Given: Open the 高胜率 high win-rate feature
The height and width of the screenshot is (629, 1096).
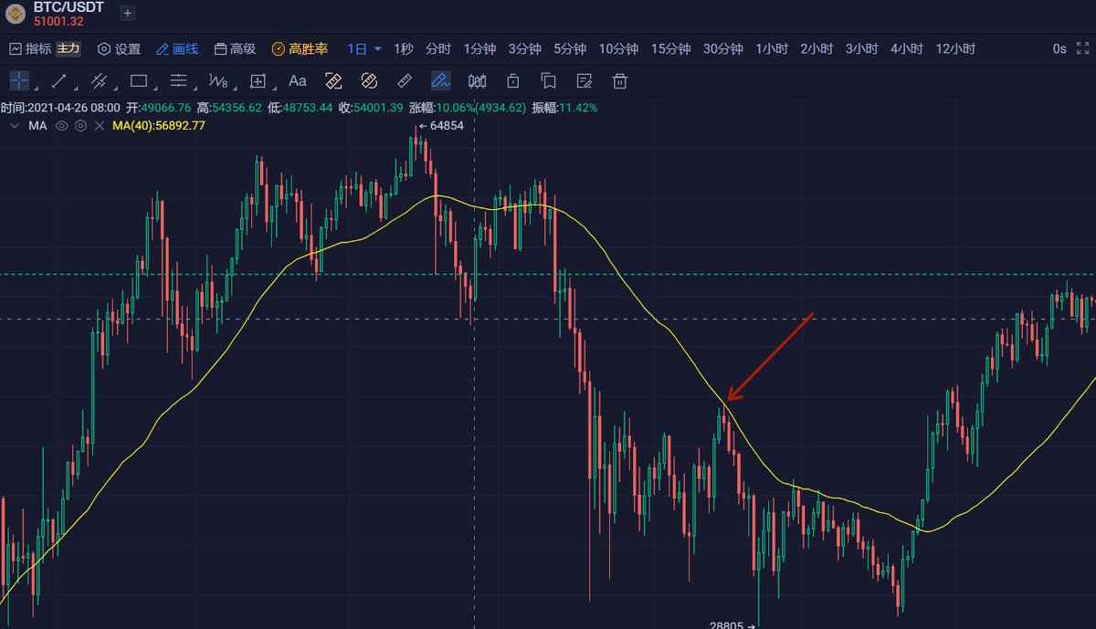Looking at the screenshot, I should [300, 49].
